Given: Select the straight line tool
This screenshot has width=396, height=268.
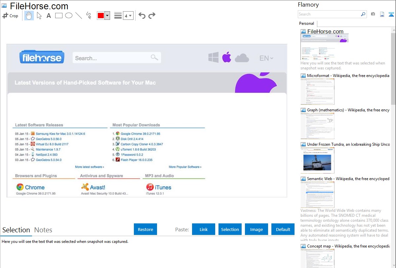Looking at the screenshot, I should tap(79, 16).
